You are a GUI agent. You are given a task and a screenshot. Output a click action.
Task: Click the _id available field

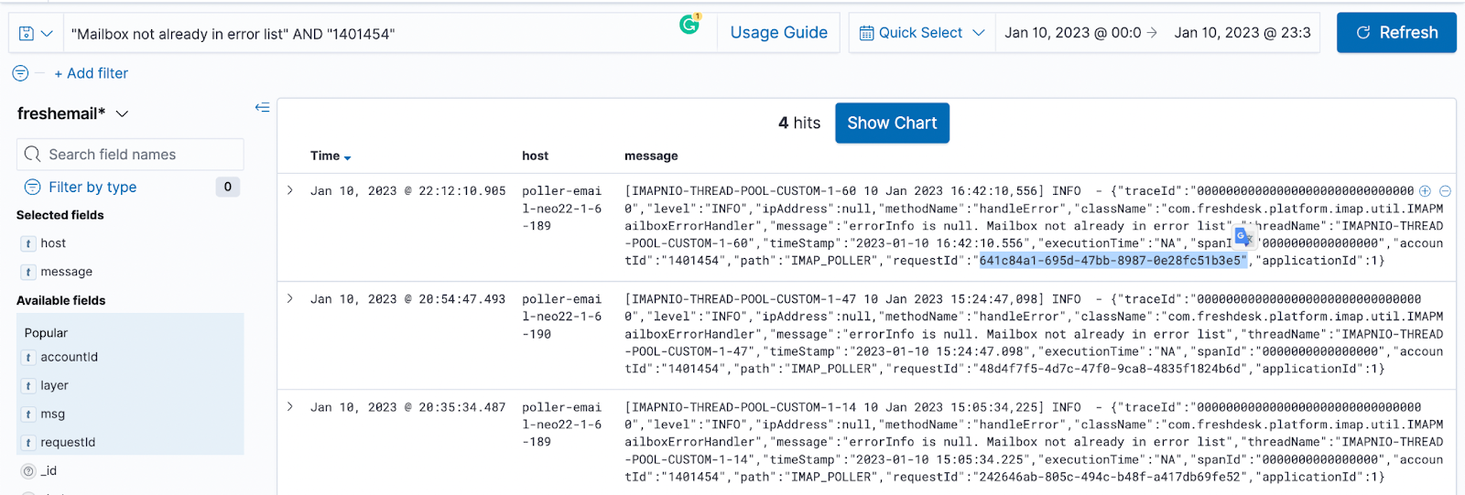point(49,470)
